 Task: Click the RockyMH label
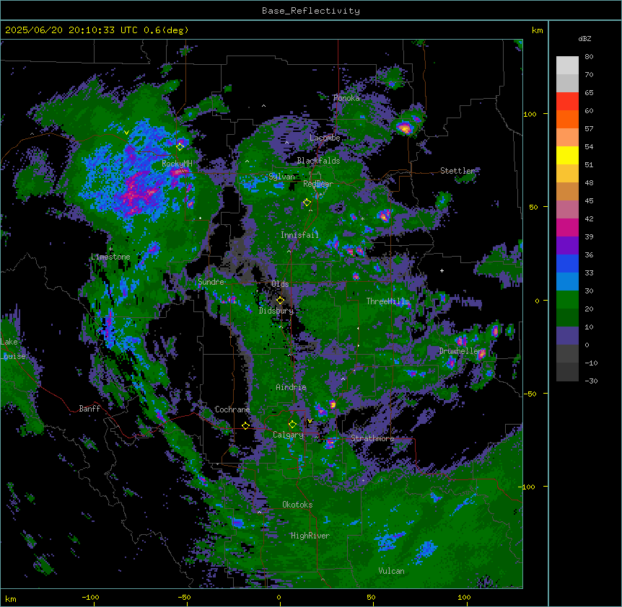[x=177, y=164]
